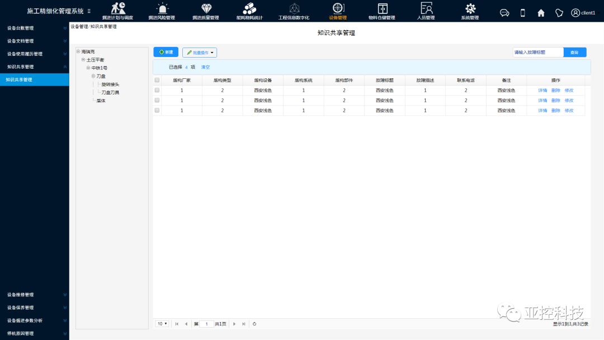The width and height of the screenshot is (604, 340).
Task: Open 详情 in first table row
Action: pyautogui.click(x=542, y=91)
